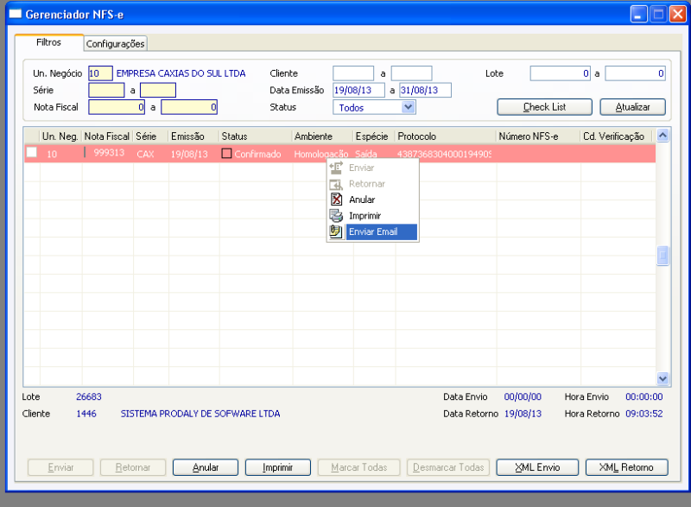Click Cliente code 1446
The width and height of the screenshot is (691, 507).
click(86, 414)
